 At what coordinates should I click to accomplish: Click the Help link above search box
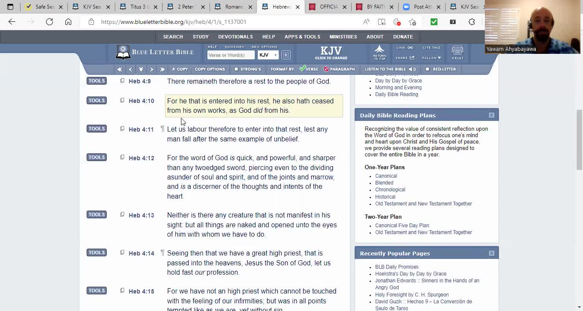tap(212, 47)
